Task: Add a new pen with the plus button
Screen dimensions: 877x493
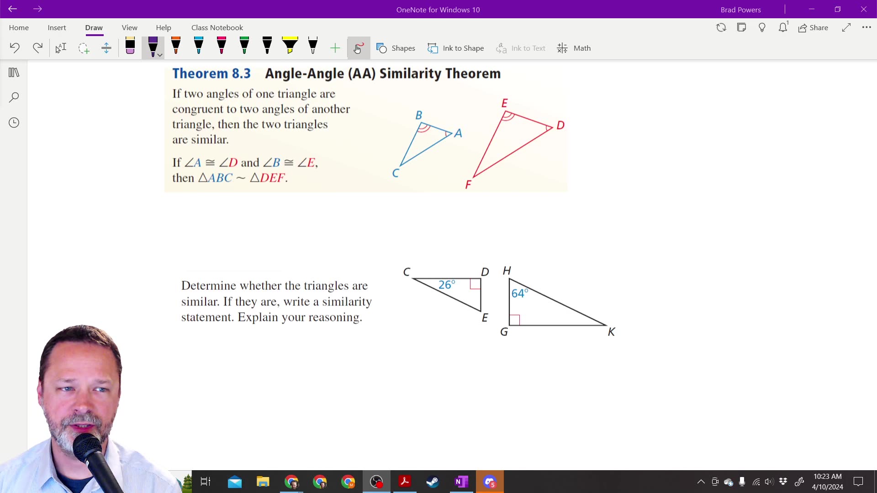Action: [x=335, y=47]
